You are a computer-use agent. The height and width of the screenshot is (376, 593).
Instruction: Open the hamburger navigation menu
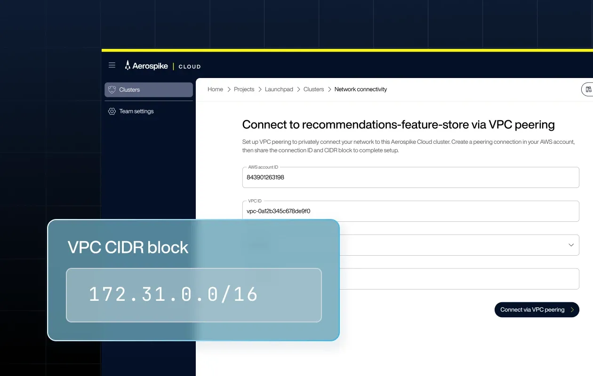(x=112, y=65)
